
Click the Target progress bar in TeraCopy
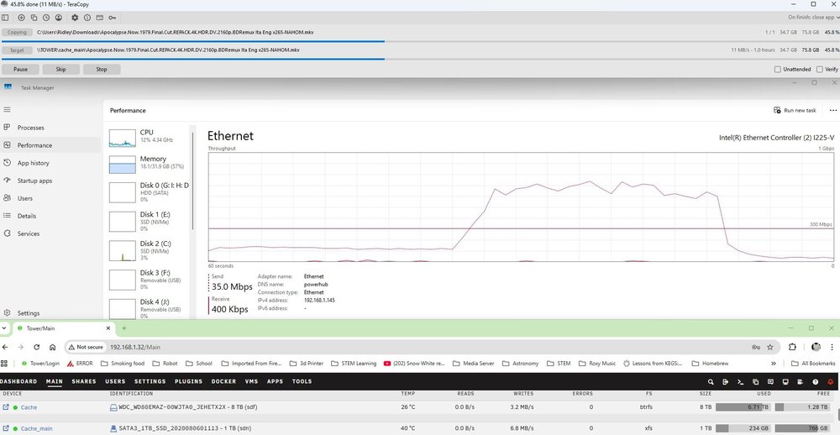point(420,59)
